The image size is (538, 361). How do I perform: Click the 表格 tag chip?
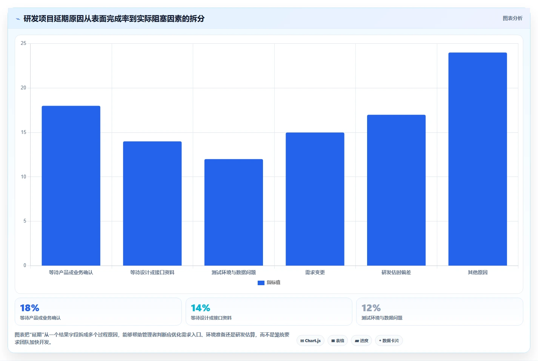[338, 341]
